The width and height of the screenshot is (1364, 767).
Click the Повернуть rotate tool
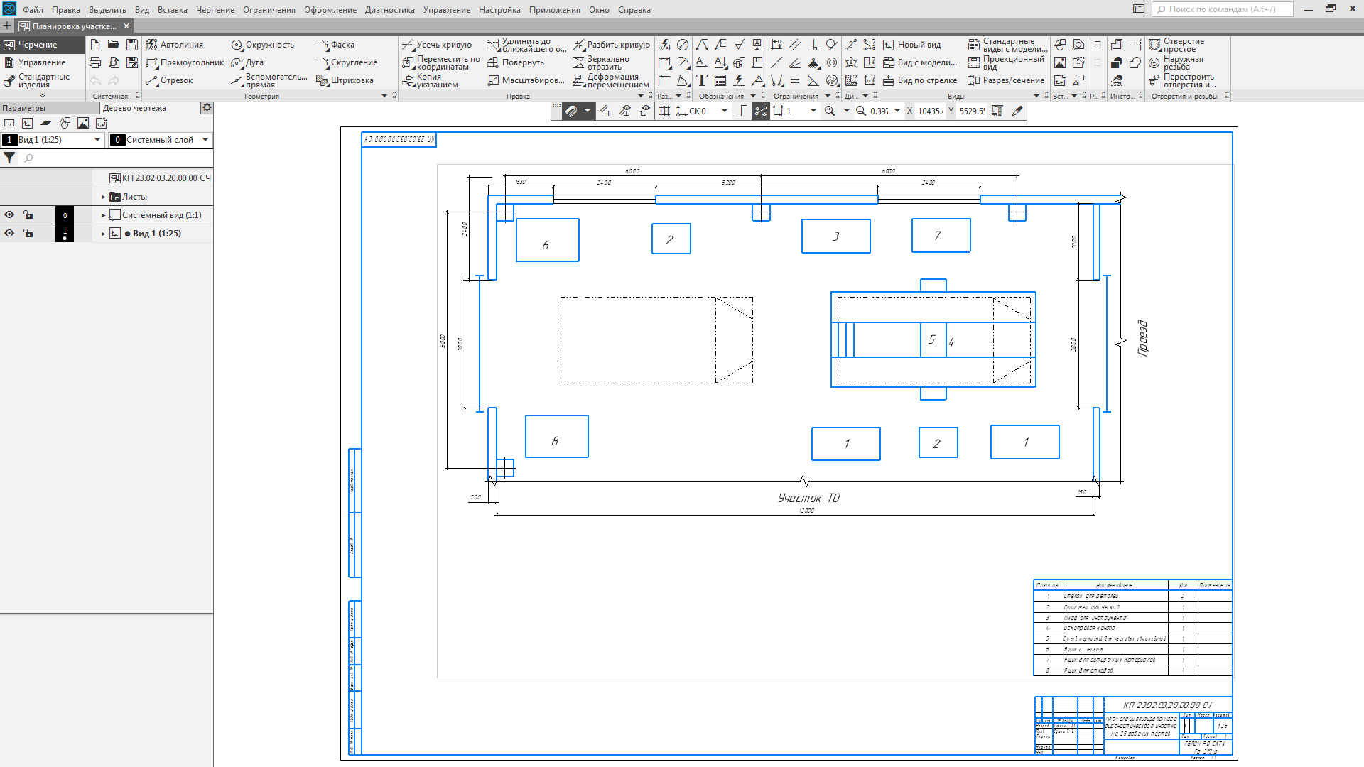(516, 62)
